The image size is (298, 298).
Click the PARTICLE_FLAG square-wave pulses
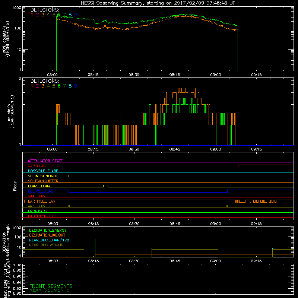pyautogui.click(x=256, y=201)
